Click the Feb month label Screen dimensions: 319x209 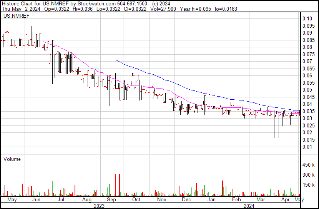236,200
